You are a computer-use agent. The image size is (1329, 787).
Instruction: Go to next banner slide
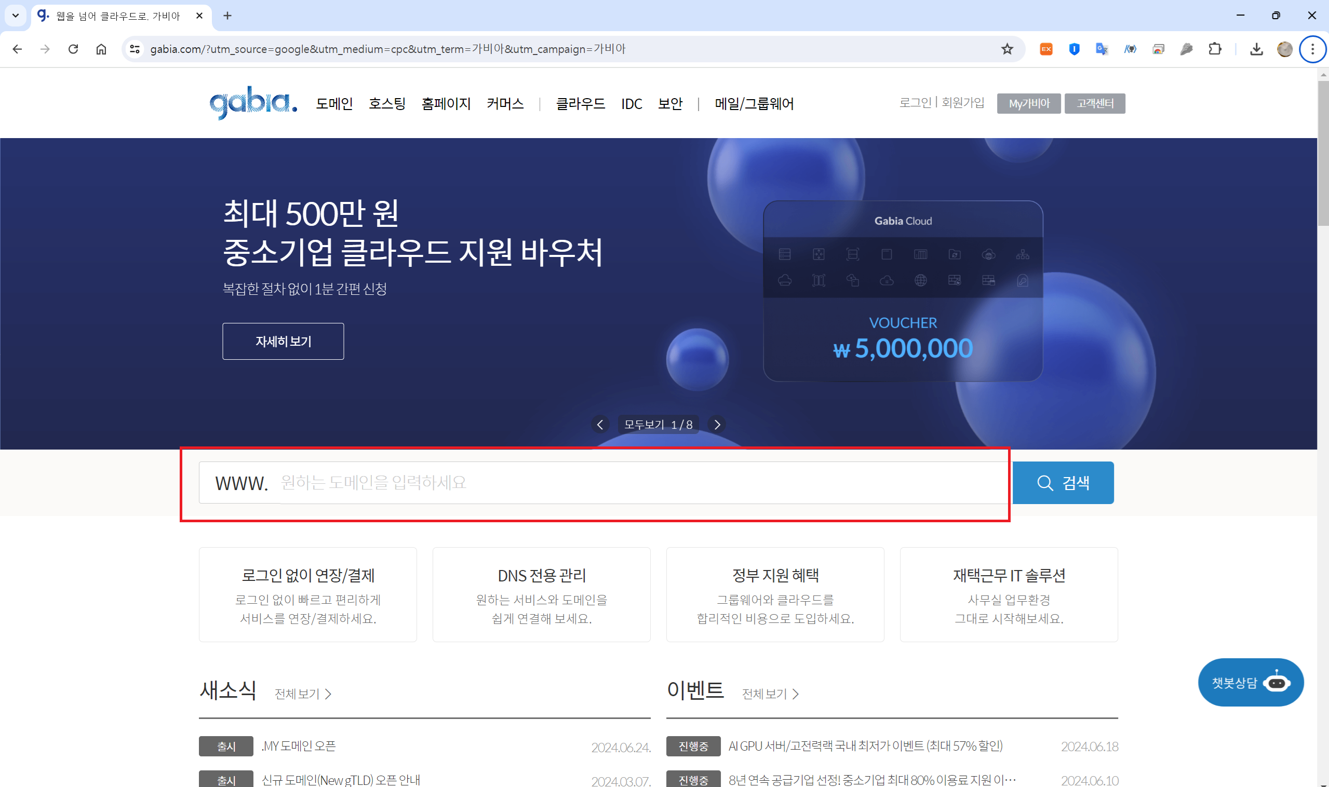pos(717,424)
